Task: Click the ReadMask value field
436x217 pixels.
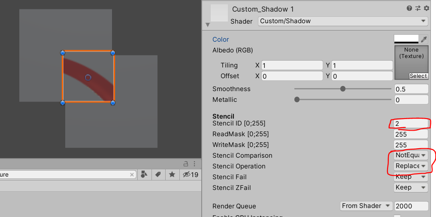Action: pos(411,134)
